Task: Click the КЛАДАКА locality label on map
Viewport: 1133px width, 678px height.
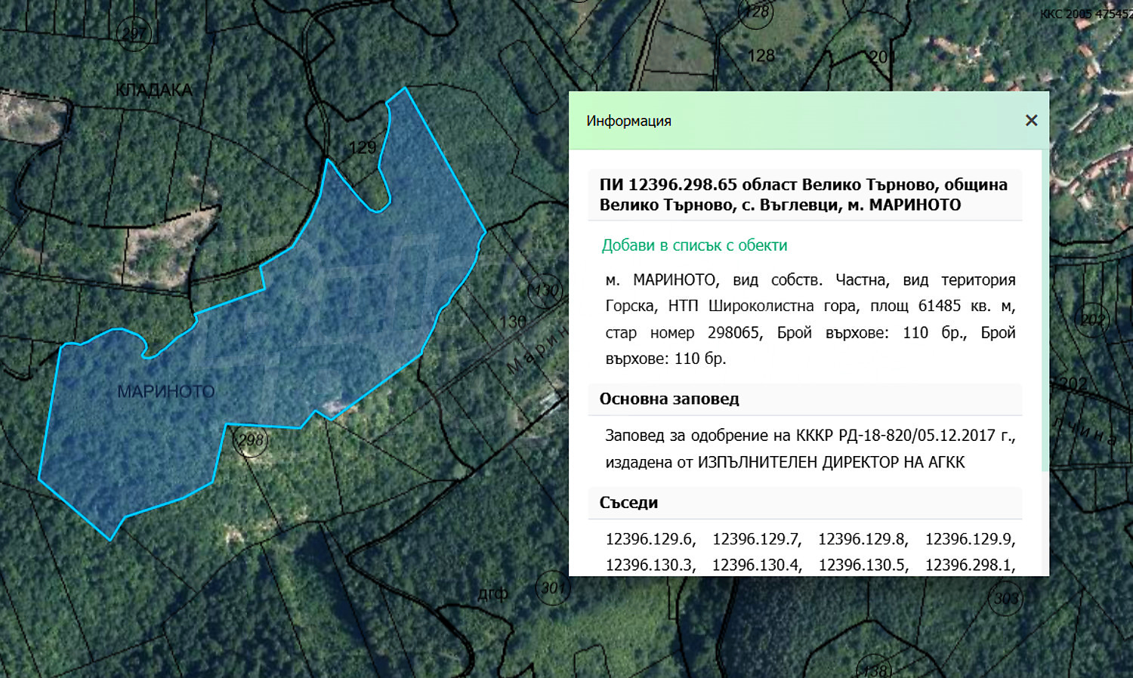Action: 154,90
